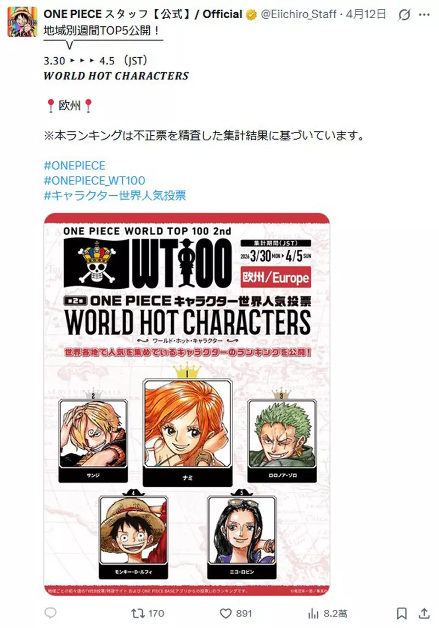The width and height of the screenshot is (439, 628).
Task: Click the 欧州/Europe red label in image
Action: 276,278
